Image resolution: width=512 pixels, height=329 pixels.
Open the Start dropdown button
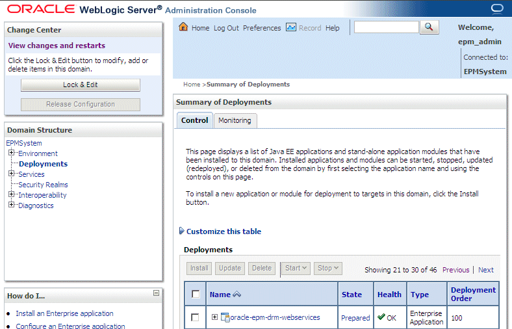pyautogui.click(x=296, y=269)
